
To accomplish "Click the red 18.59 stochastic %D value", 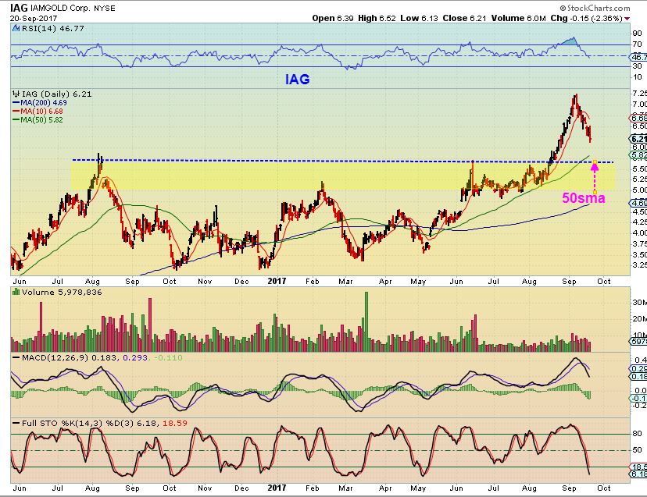I will tap(174, 423).
